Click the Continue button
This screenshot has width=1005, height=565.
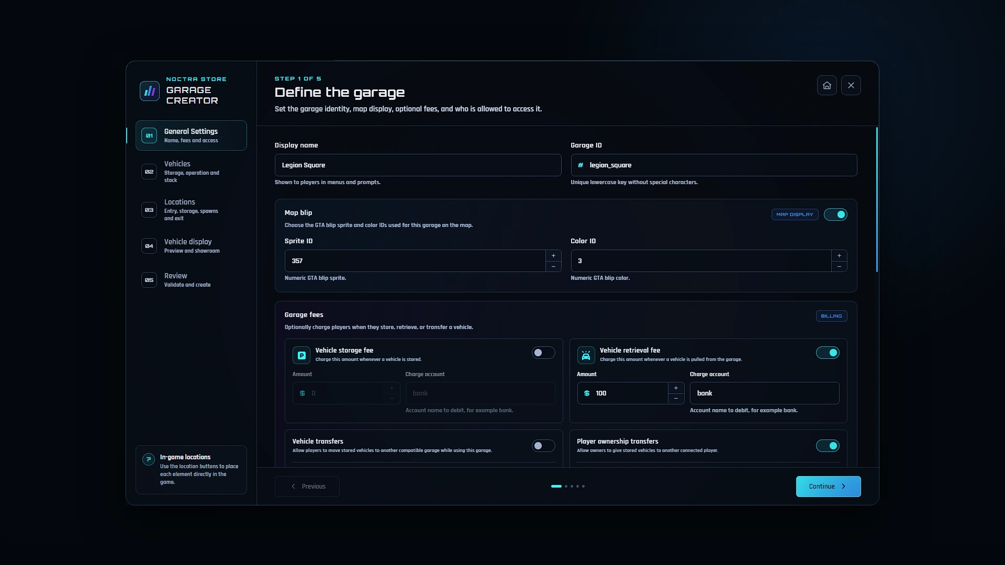click(x=828, y=487)
